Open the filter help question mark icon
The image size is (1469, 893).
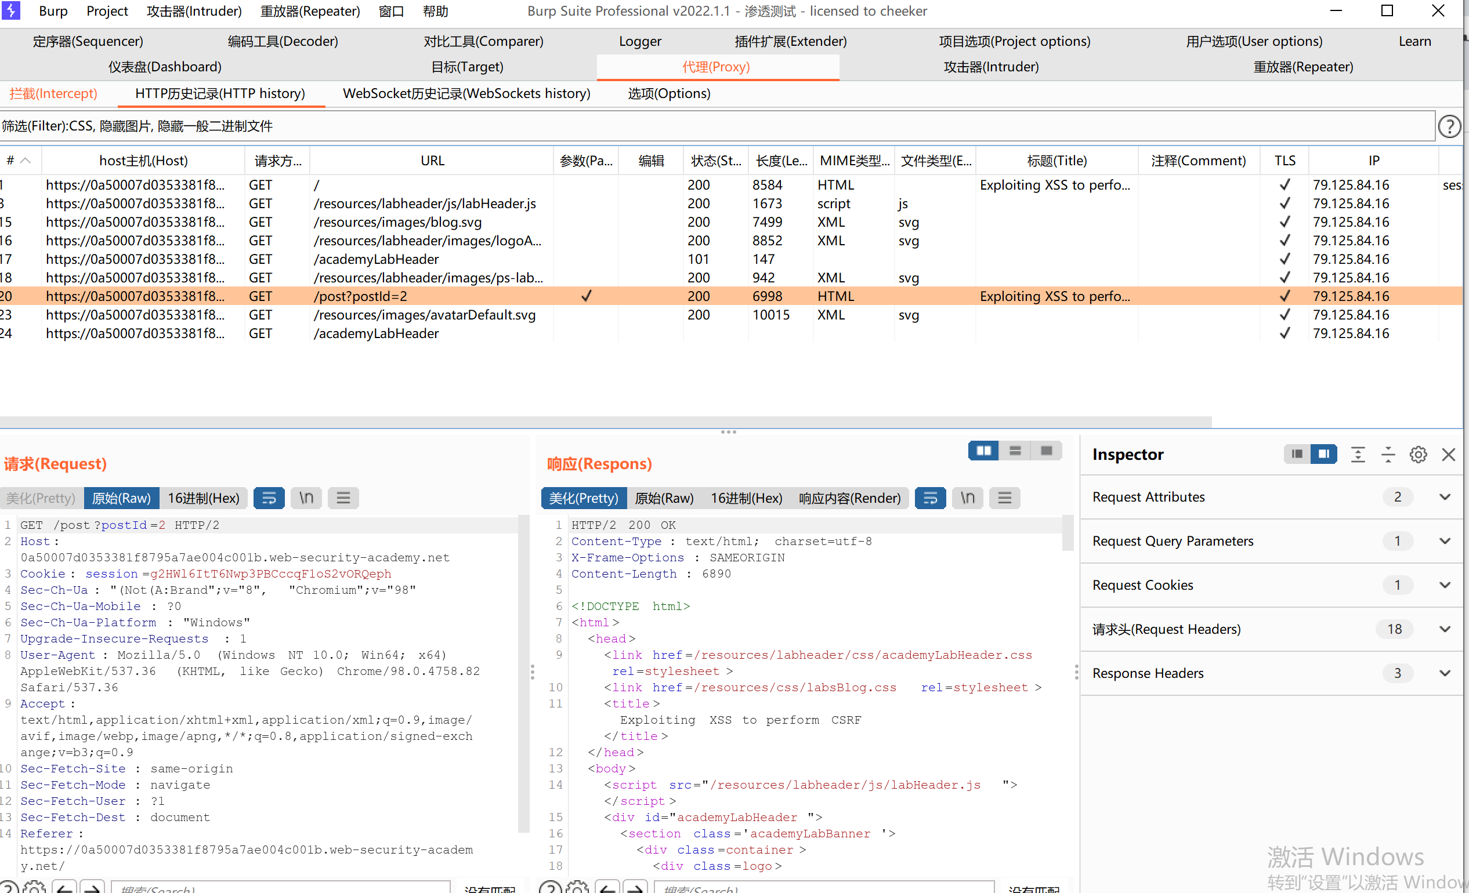pos(1449,126)
